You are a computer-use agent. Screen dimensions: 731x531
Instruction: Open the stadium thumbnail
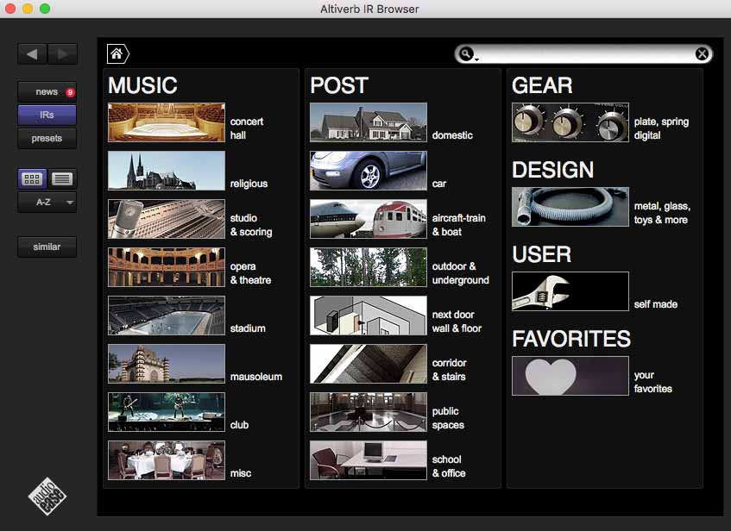click(x=167, y=315)
